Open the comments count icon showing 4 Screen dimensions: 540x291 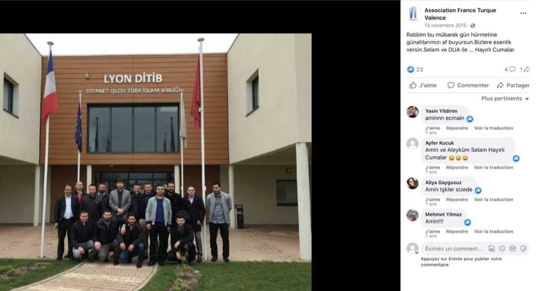click(512, 70)
